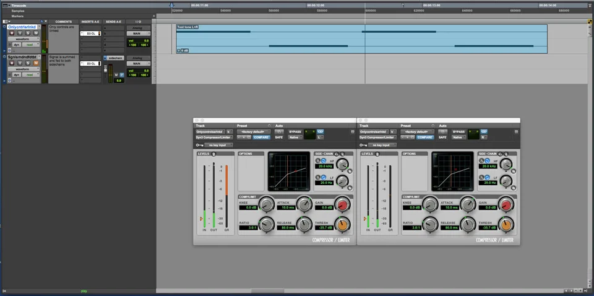The image size is (594, 296).
Task: Open MAIN output selector on Onlycntrlsrlnkd track
Action: point(138,33)
